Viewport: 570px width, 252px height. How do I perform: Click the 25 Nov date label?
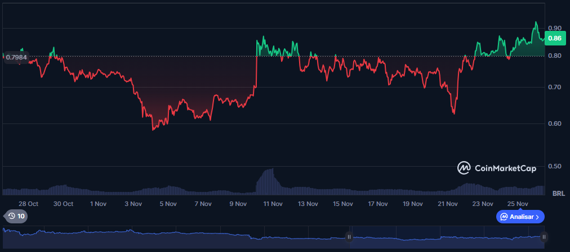tap(518, 204)
